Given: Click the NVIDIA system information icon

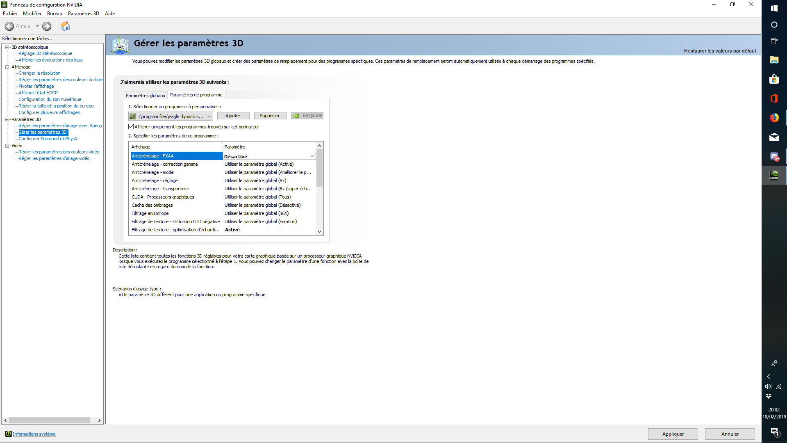Looking at the screenshot, I should (8, 434).
